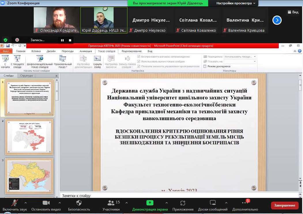Unmute microphone with Включить звук icon

coord(14,203)
